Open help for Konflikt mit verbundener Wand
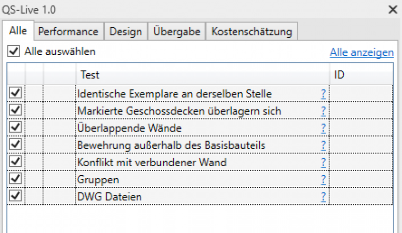The image size is (402, 233). tap(324, 162)
